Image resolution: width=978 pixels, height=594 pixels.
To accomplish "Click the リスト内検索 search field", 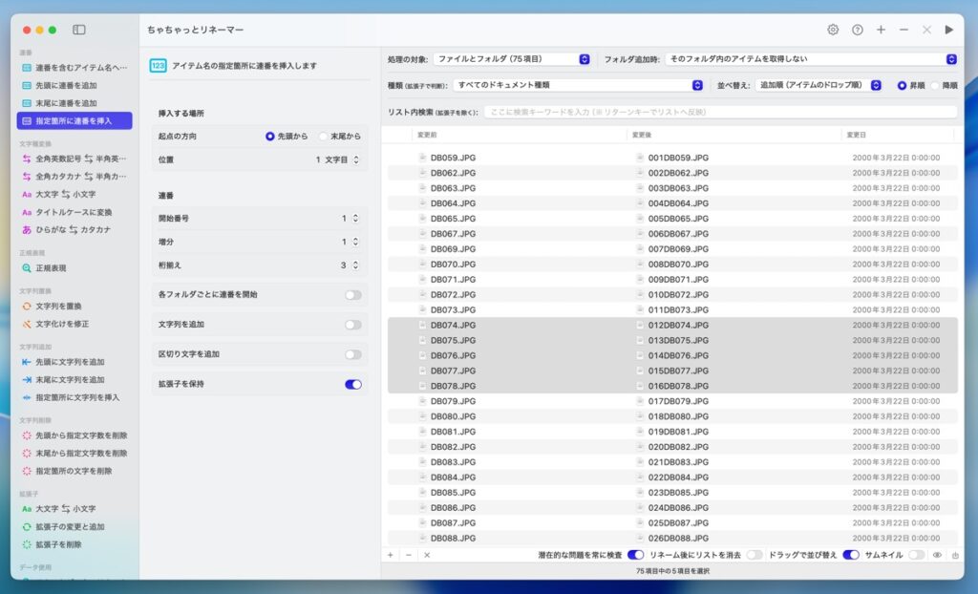I will [x=719, y=112].
